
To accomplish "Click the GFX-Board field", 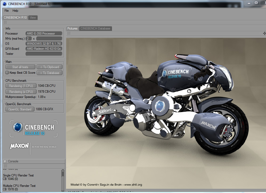I will tap(44, 49).
